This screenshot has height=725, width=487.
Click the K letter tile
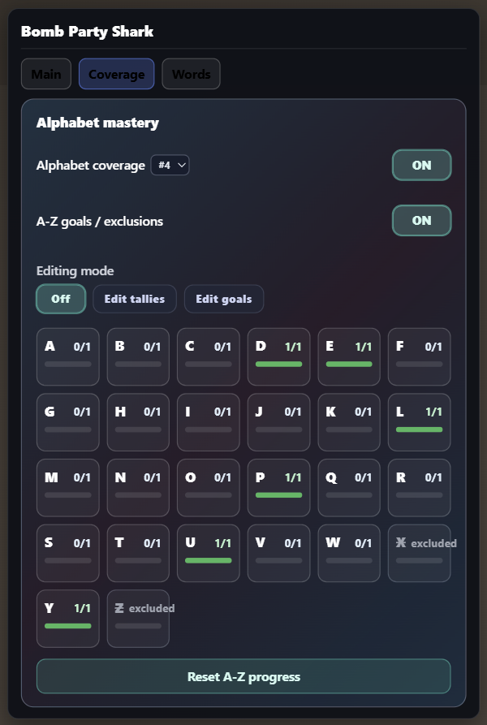349,421
